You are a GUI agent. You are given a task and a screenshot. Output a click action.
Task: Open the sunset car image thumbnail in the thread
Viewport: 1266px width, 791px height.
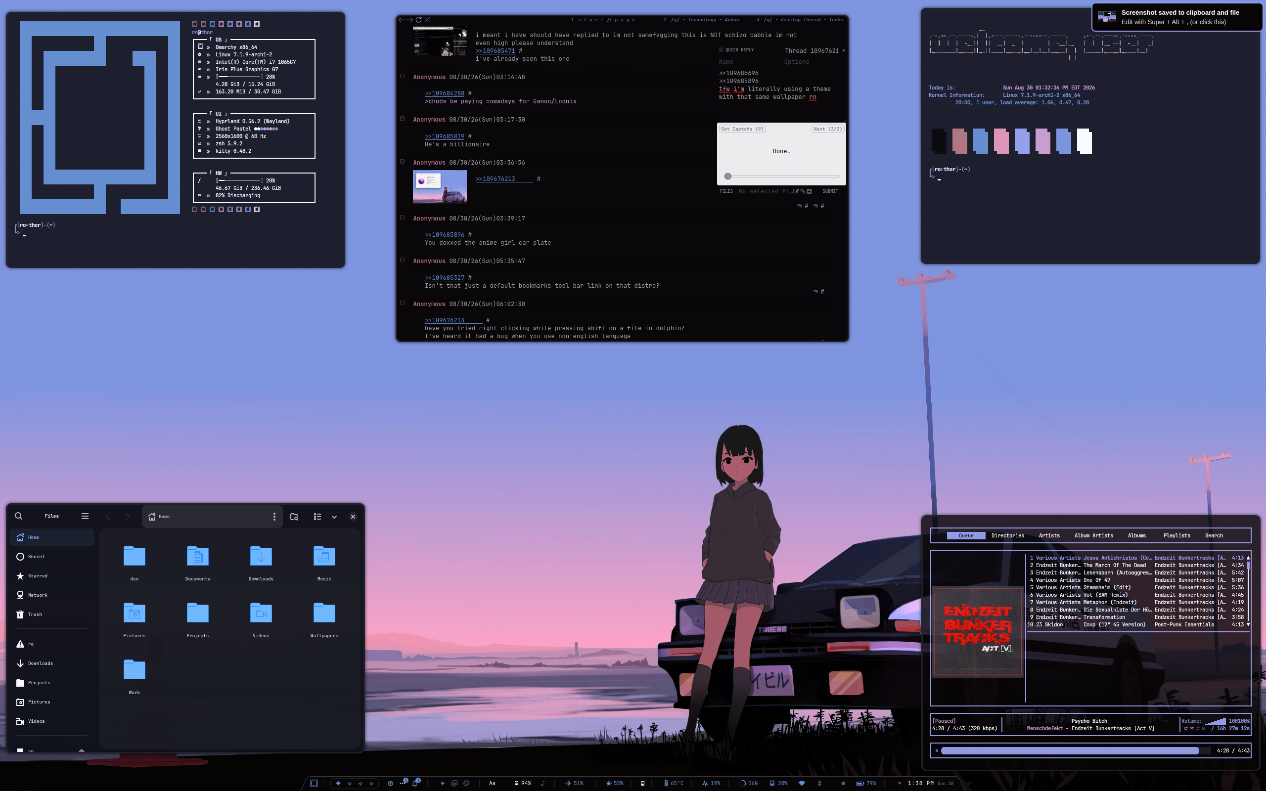440,186
